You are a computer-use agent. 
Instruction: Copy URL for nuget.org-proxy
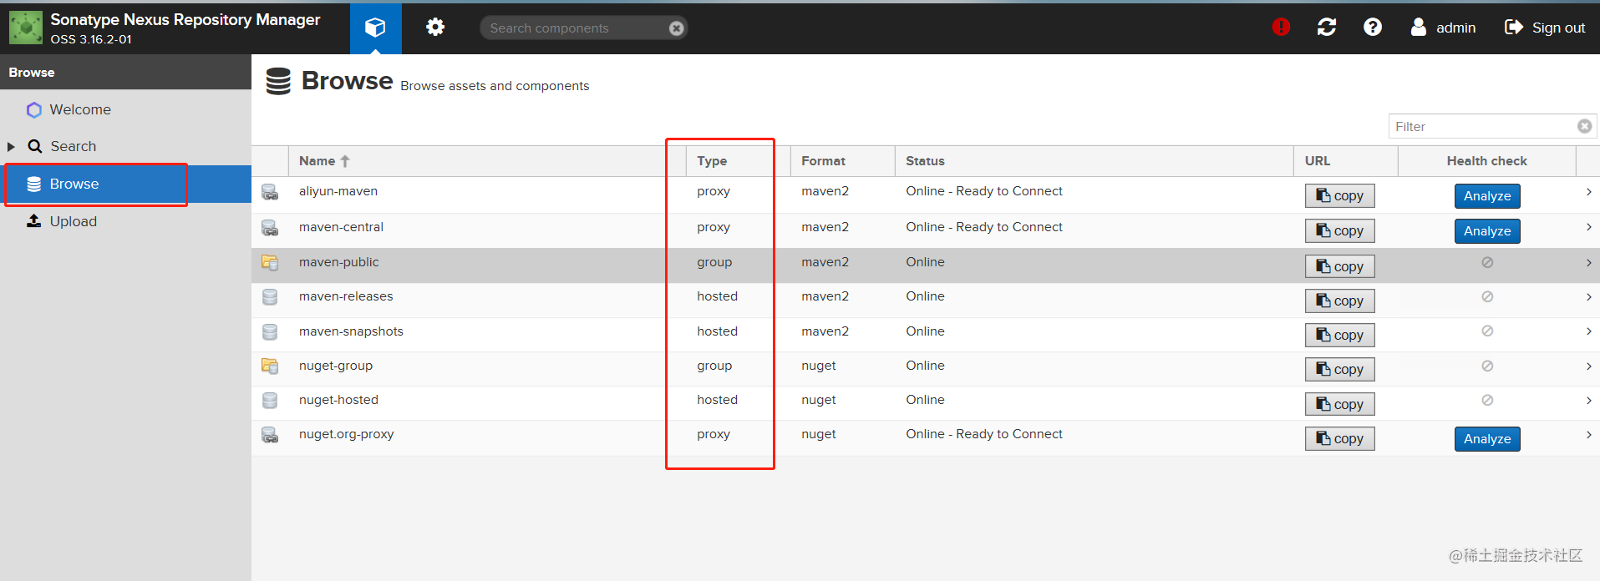pos(1339,438)
